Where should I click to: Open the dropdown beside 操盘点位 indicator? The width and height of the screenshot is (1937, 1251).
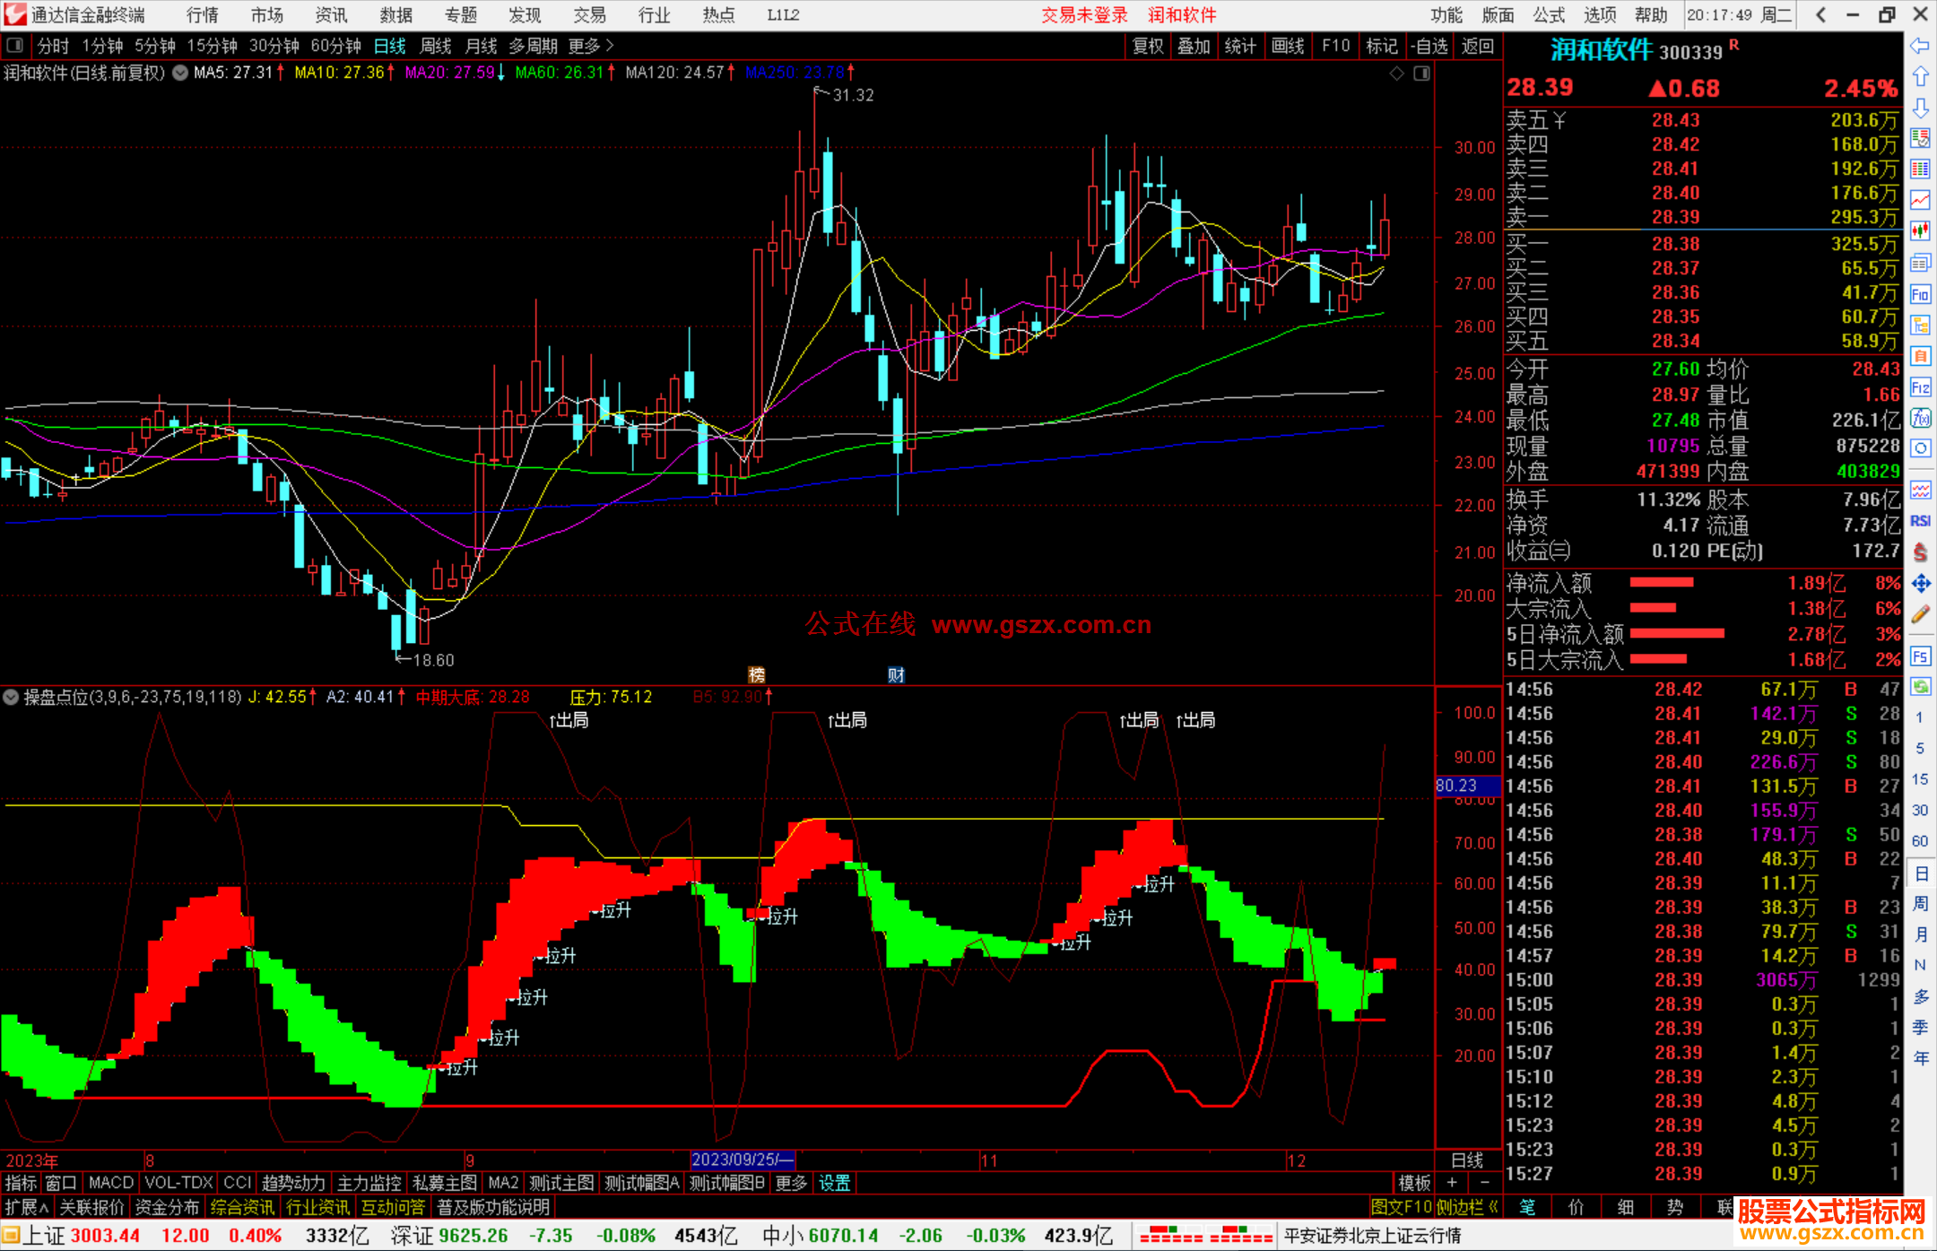11,697
